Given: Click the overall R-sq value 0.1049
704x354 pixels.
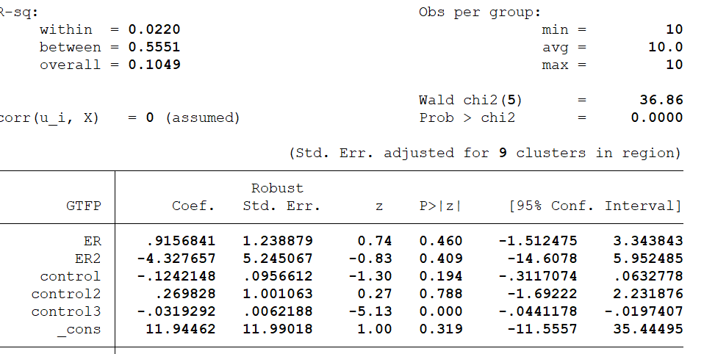Looking at the screenshot, I should 154,65.
